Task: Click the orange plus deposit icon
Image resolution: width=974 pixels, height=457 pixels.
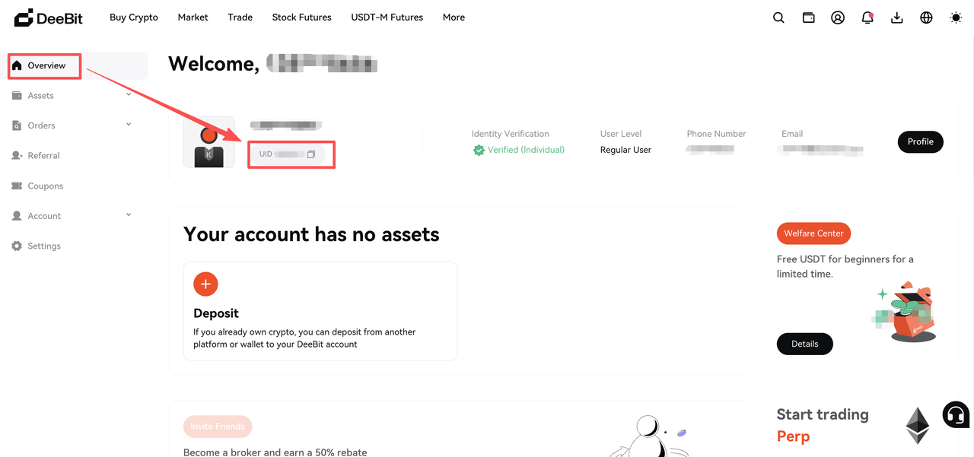Action: click(205, 284)
